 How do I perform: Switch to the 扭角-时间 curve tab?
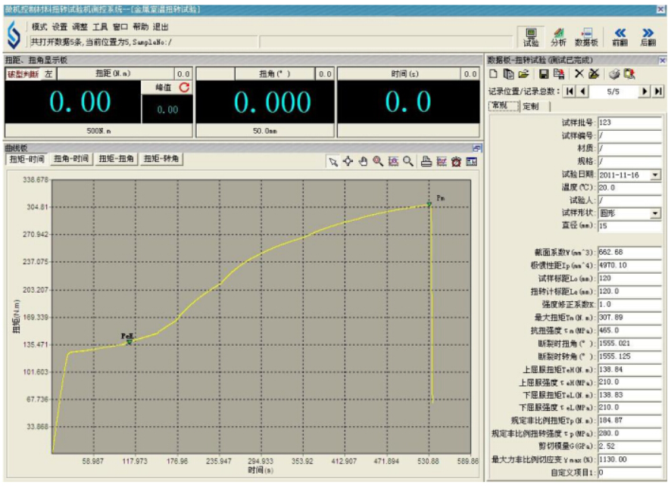(x=71, y=159)
